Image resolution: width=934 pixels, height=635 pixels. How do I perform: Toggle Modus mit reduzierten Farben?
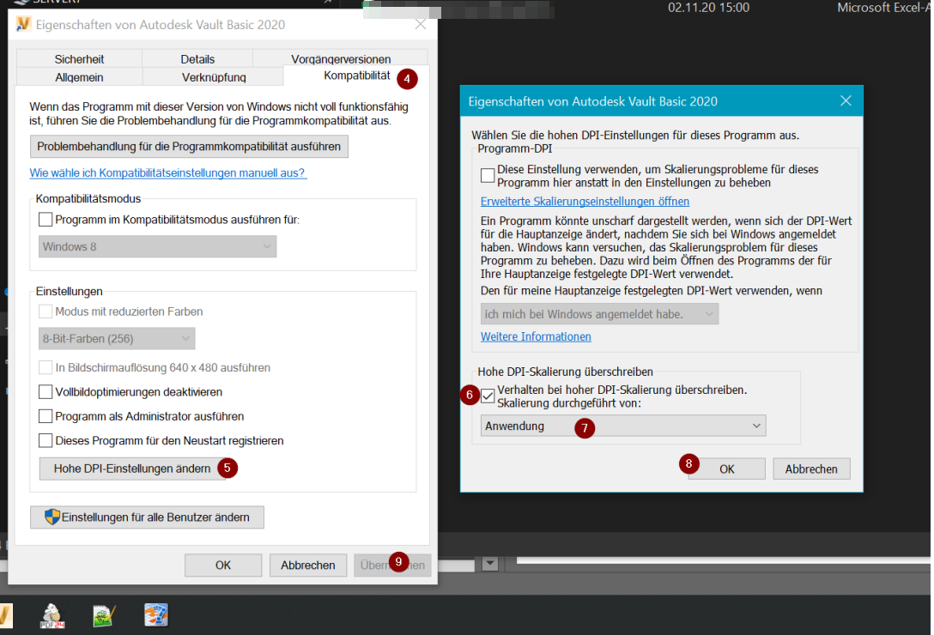[45, 311]
